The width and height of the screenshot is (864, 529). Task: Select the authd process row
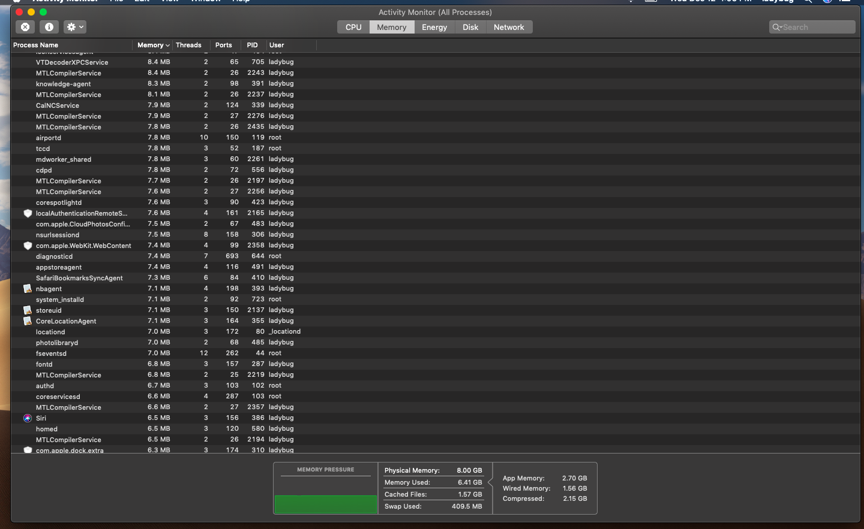pyautogui.click(x=435, y=386)
